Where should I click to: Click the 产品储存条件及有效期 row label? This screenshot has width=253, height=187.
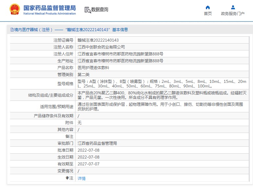pos(53,116)
